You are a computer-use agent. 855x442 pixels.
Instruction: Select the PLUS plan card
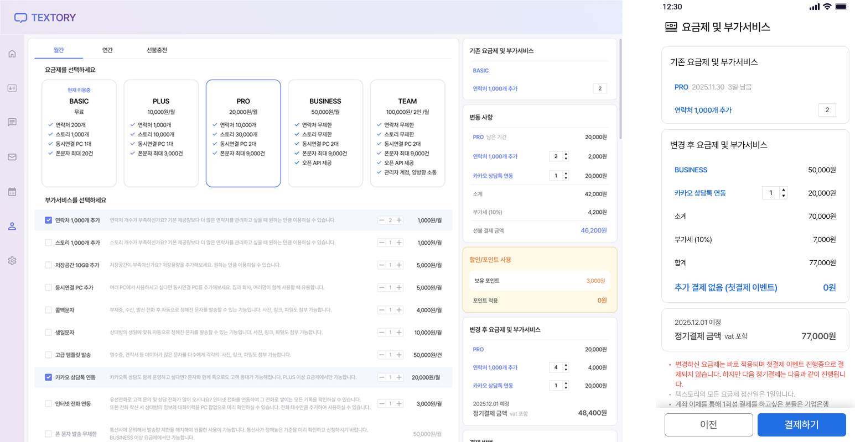161,133
